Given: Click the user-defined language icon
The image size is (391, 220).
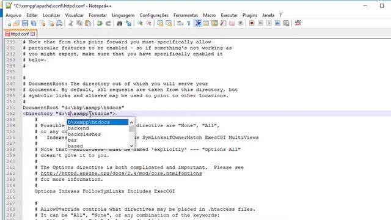Looking at the screenshot, I should tap(206, 23).
